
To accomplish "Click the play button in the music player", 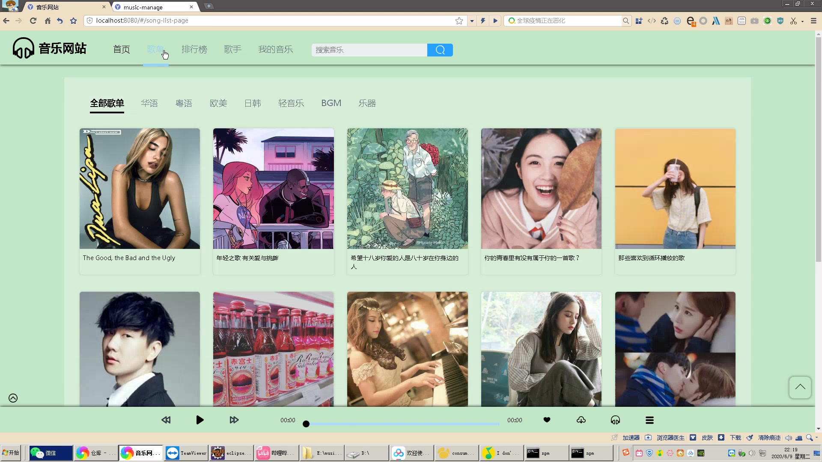I will (200, 420).
